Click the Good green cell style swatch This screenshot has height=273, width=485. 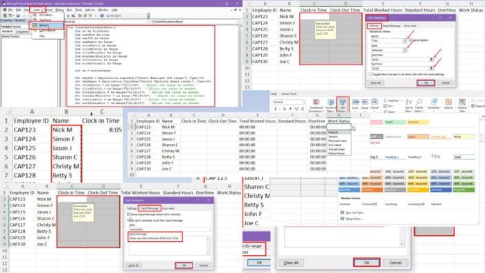tap(395, 122)
